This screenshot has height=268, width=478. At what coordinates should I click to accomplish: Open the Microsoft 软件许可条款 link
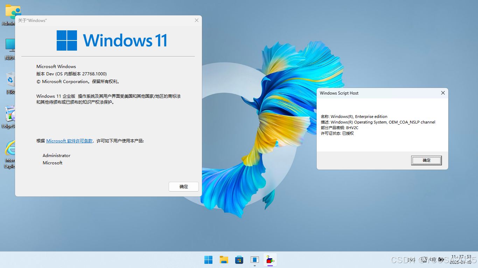tap(69, 141)
